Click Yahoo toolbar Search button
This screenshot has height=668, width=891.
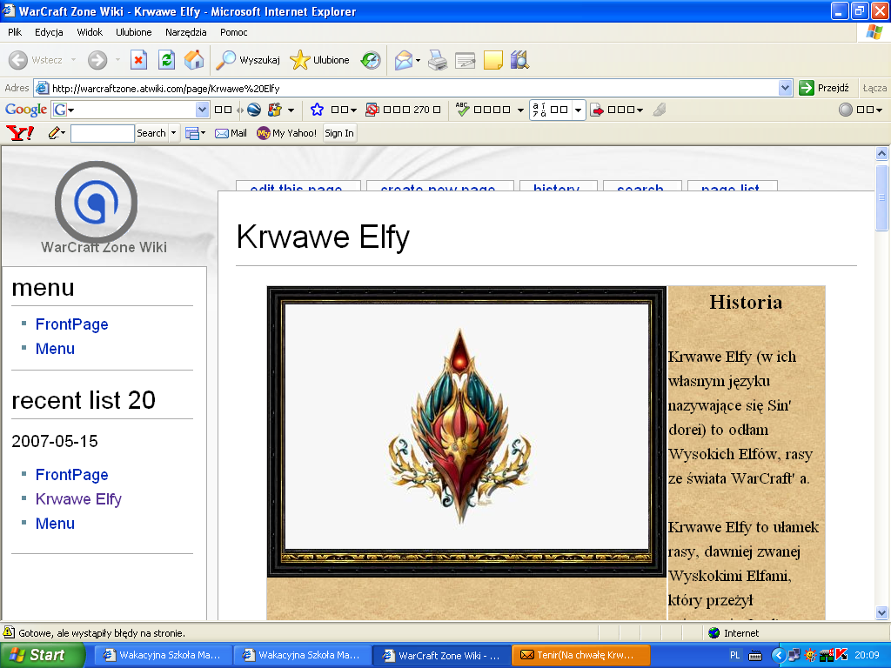(151, 133)
